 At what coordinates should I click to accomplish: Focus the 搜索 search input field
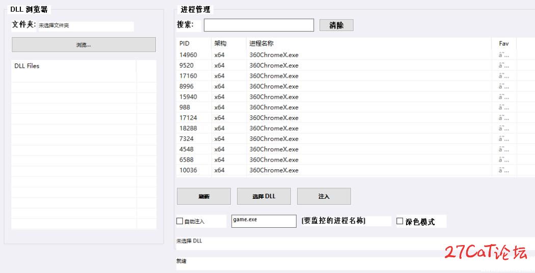click(259, 25)
